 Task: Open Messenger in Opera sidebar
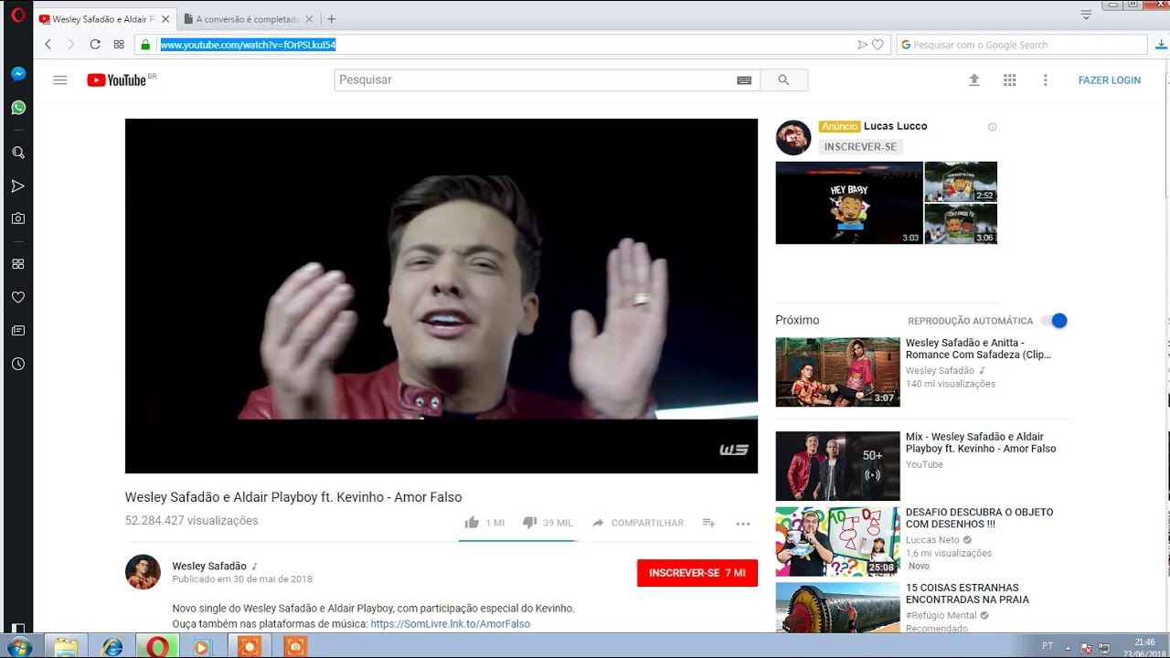18,74
